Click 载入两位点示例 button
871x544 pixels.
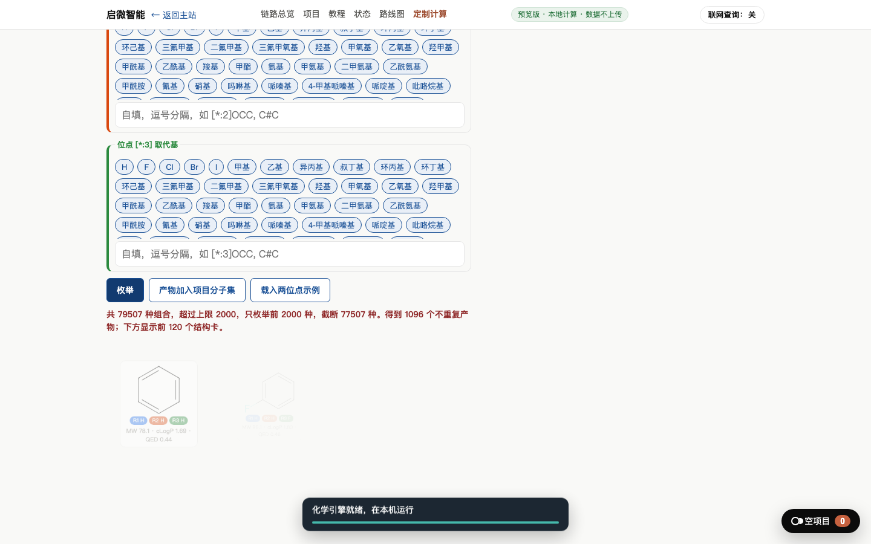(290, 290)
